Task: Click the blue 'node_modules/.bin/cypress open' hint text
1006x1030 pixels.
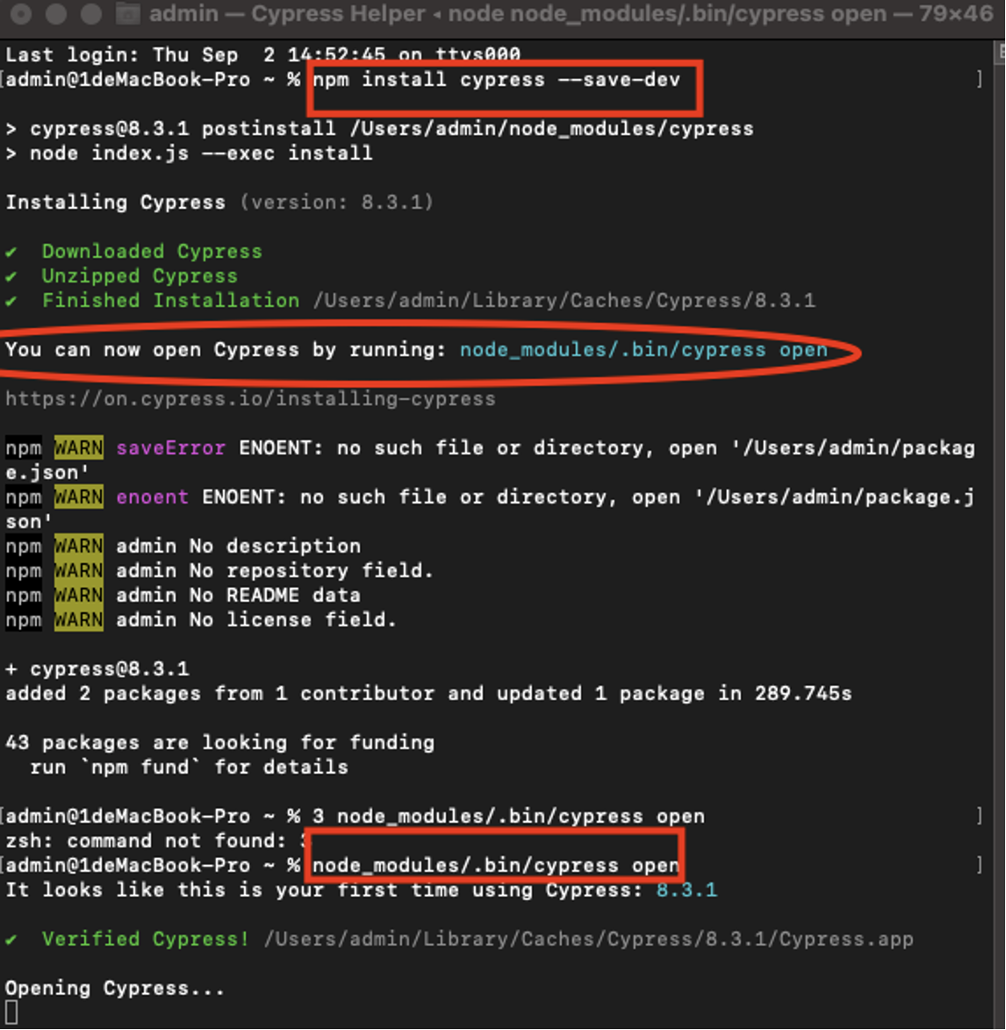Action: pyautogui.click(x=643, y=350)
